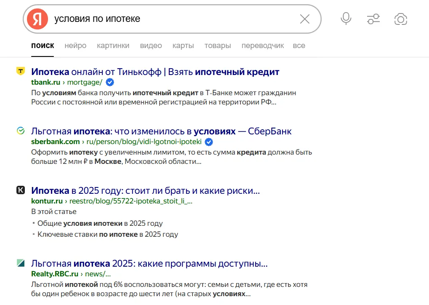
Task: Switch to the 'картинки' tab
Action: pyautogui.click(x=113, y=45)
